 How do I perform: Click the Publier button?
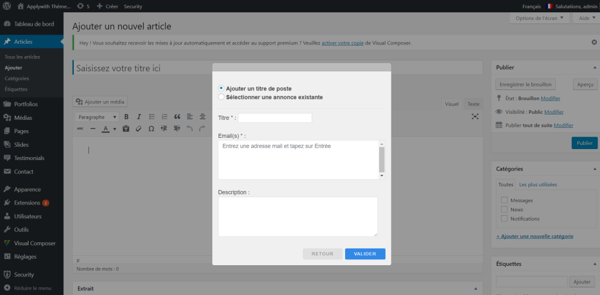[x=584, y=143]
